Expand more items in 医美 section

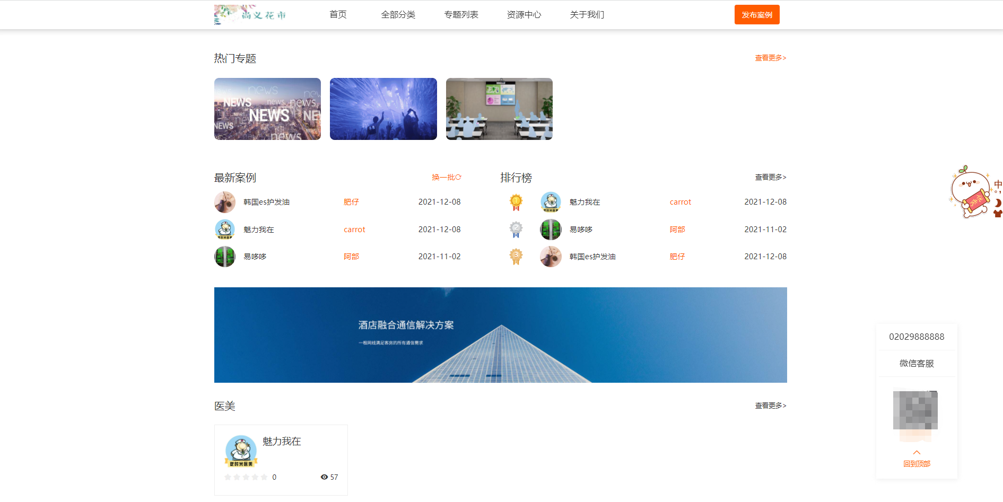[x=770, y=406]
